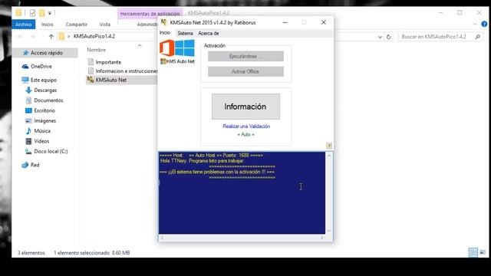This screenshot has width=491, height=276.
Task: Open Imágenes in the navigation pane
Action: coord(44,120)
